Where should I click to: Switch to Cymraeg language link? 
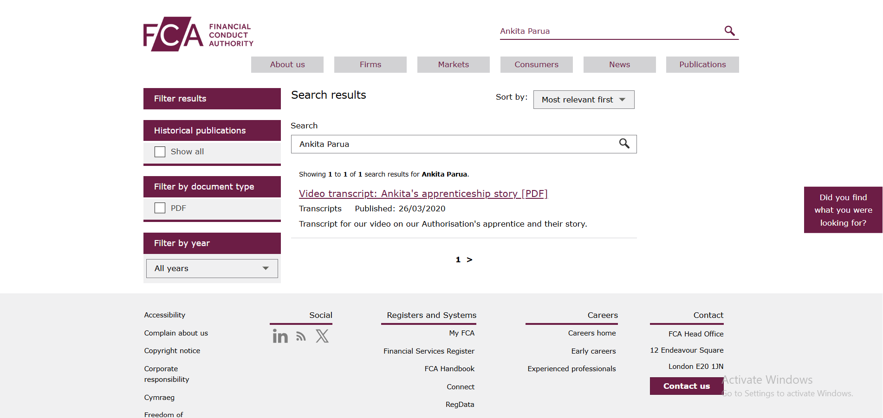pyautogui.click(x=159, y=398)
